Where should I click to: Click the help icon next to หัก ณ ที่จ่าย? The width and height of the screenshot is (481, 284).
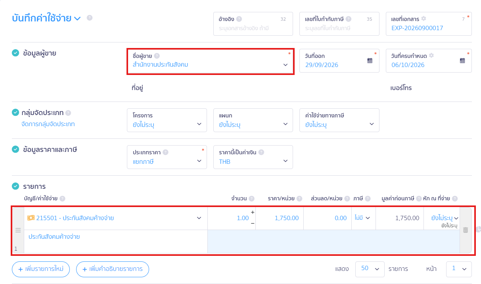(455, 199)
